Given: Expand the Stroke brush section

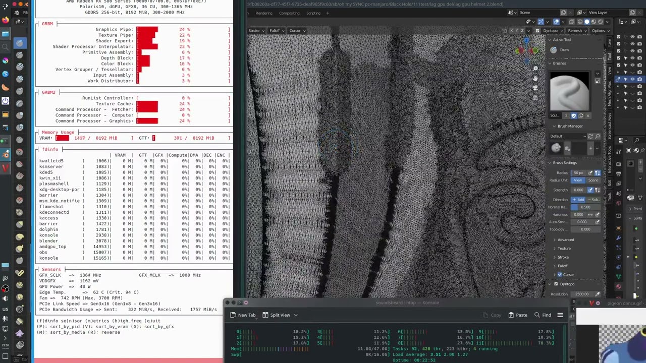Looking at the screenshot, I should tap(562, 257).
